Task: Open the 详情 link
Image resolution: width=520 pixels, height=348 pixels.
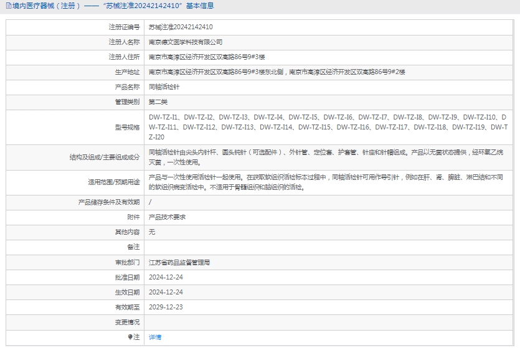Action: (x=155, y=337)
